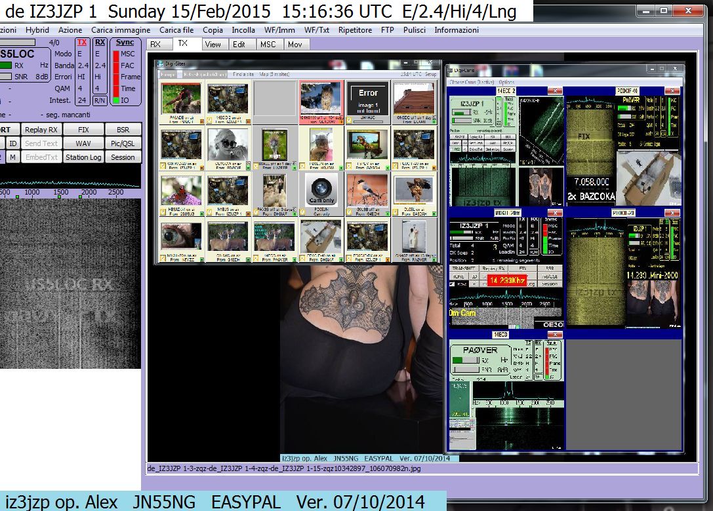
Task: Click the Copia menu item
Action: point(213,30)
